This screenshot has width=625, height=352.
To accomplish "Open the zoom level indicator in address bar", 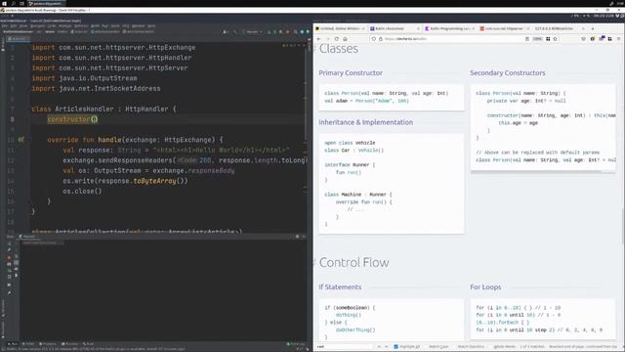I will tap(537, 39).
